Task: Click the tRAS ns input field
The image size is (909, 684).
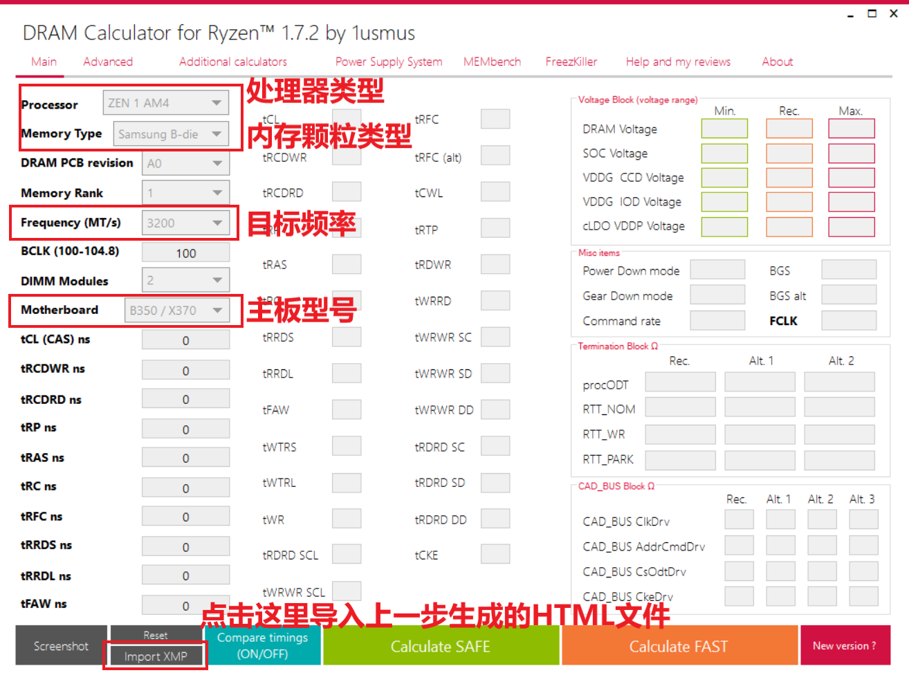Action: coord(185,457)
